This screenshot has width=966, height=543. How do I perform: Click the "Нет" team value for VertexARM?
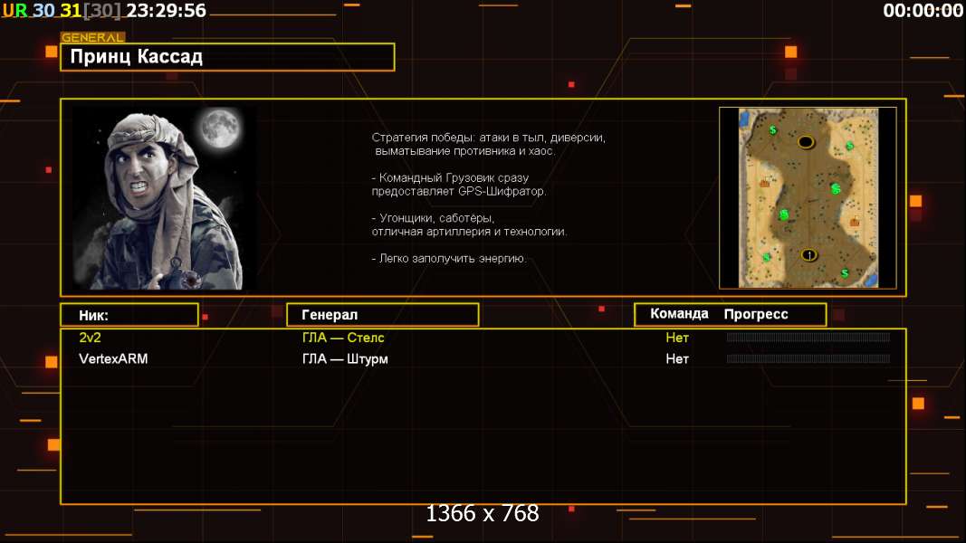pyautogui.click(x=677, y=359)
